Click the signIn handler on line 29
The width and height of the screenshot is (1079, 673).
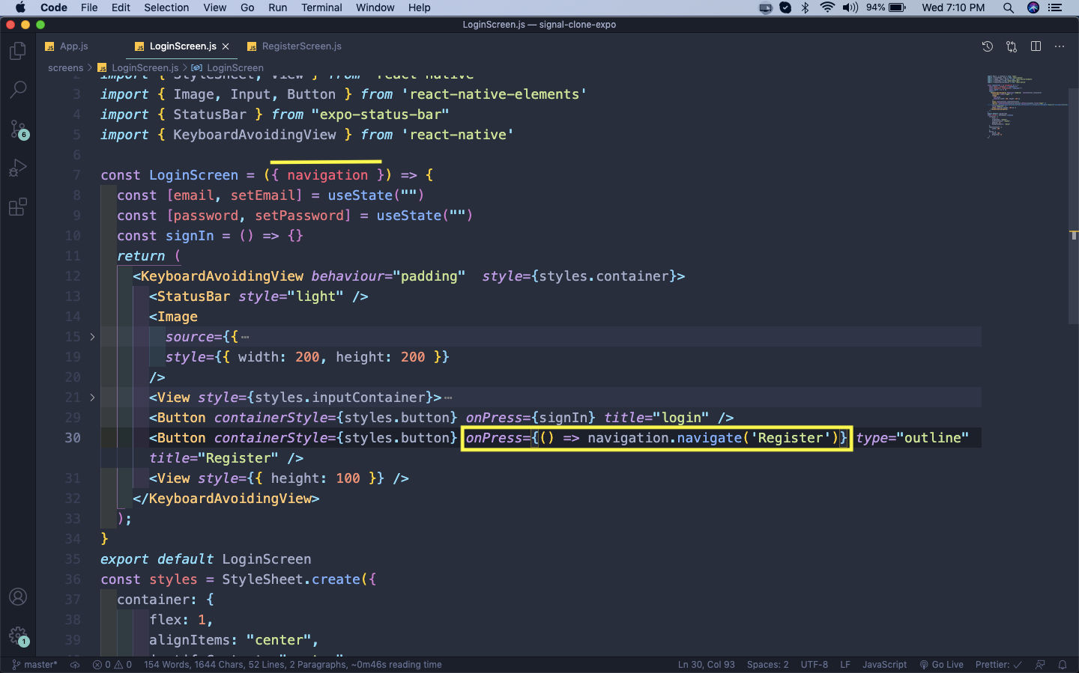tap(563, 418)
